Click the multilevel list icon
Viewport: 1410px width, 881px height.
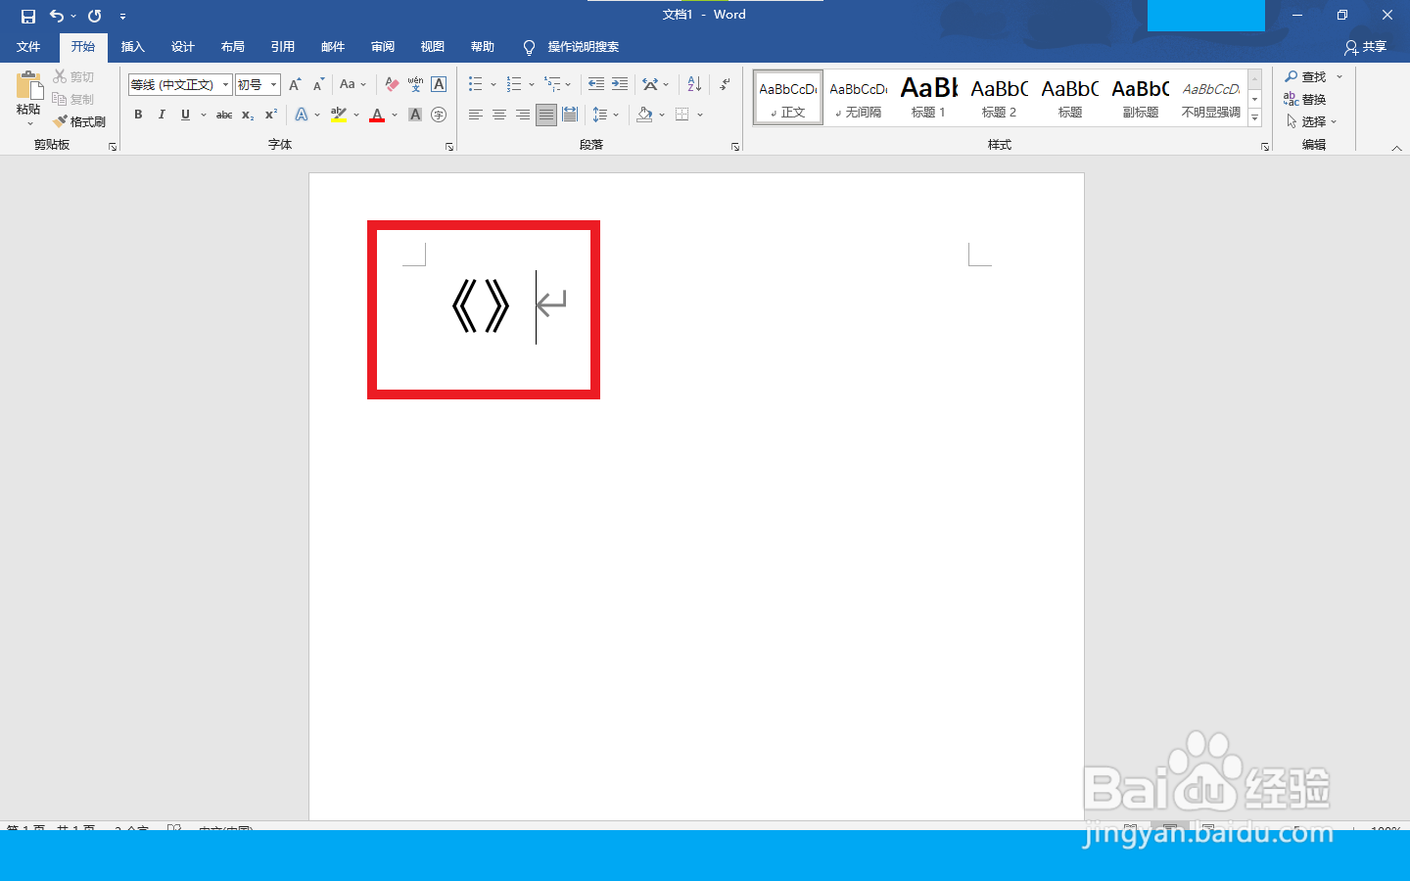(x=552, y=84)
